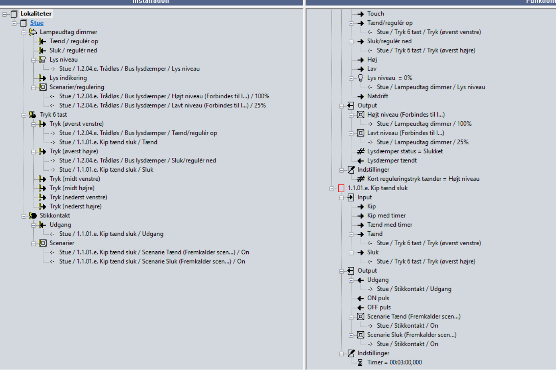The image size is (556, 370).
Task: Select the Kip med timer input
Action: 386,215
